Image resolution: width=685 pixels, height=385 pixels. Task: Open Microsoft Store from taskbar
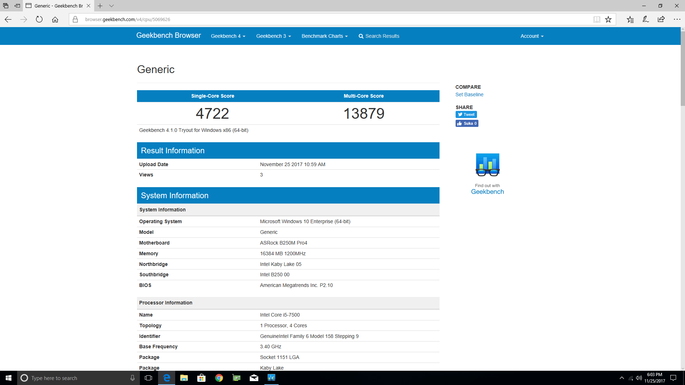[x=201, y=378]
